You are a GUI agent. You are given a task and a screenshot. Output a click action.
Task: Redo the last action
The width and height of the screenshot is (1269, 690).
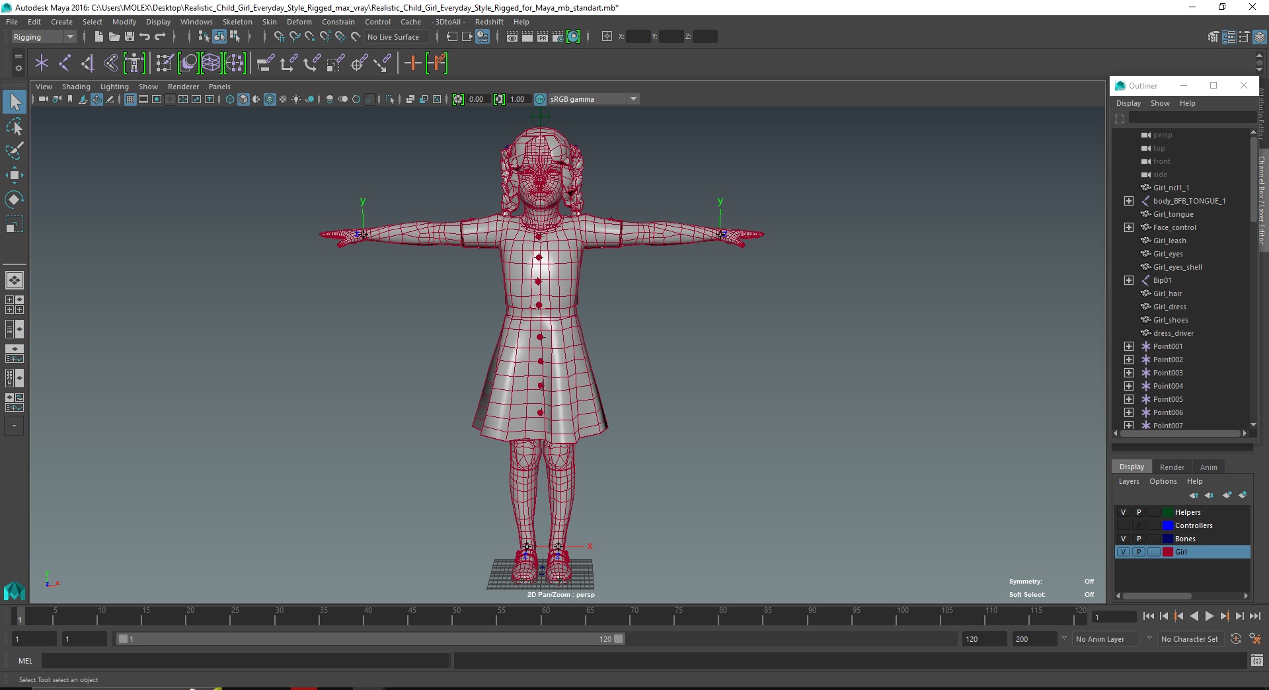coord(161,37)
